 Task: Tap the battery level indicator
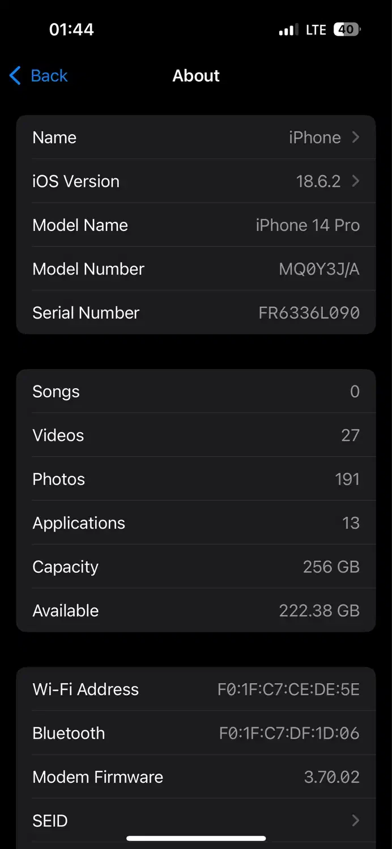[347, 29]
